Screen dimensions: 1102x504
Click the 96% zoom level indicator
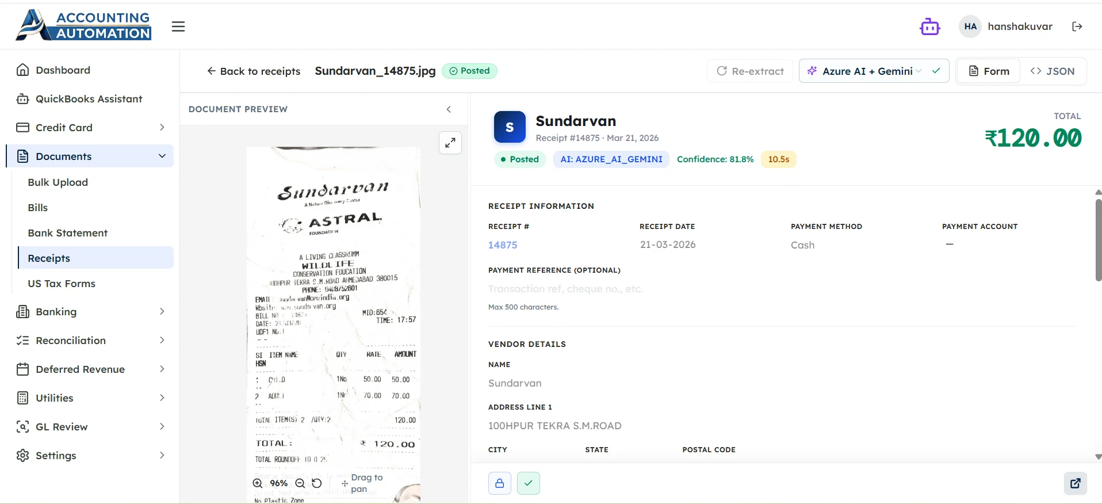point(279,483)
